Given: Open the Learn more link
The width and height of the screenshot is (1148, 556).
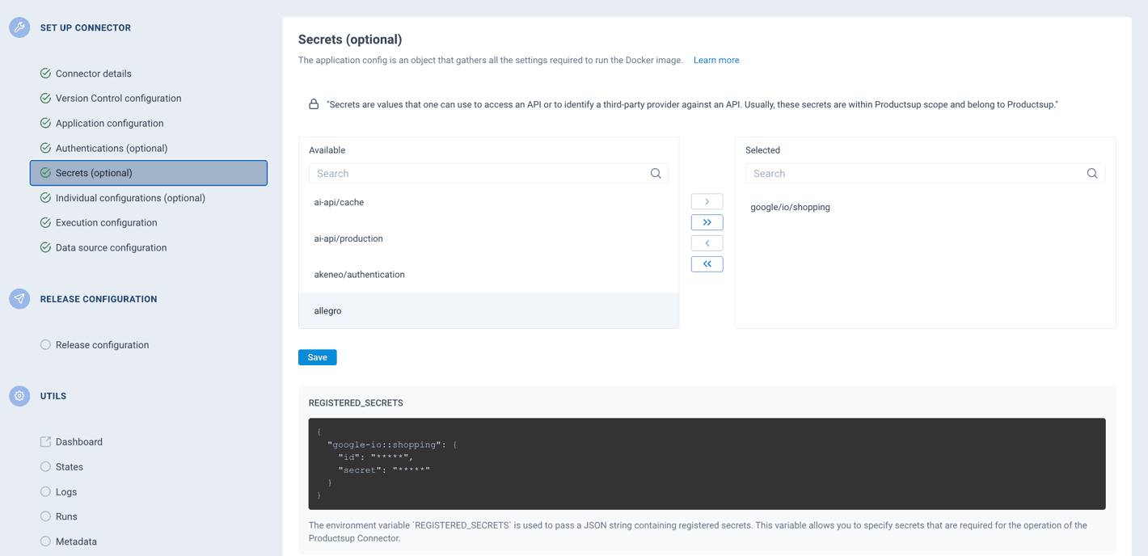Looking at the screenshot, I should (x=716, y=60).
